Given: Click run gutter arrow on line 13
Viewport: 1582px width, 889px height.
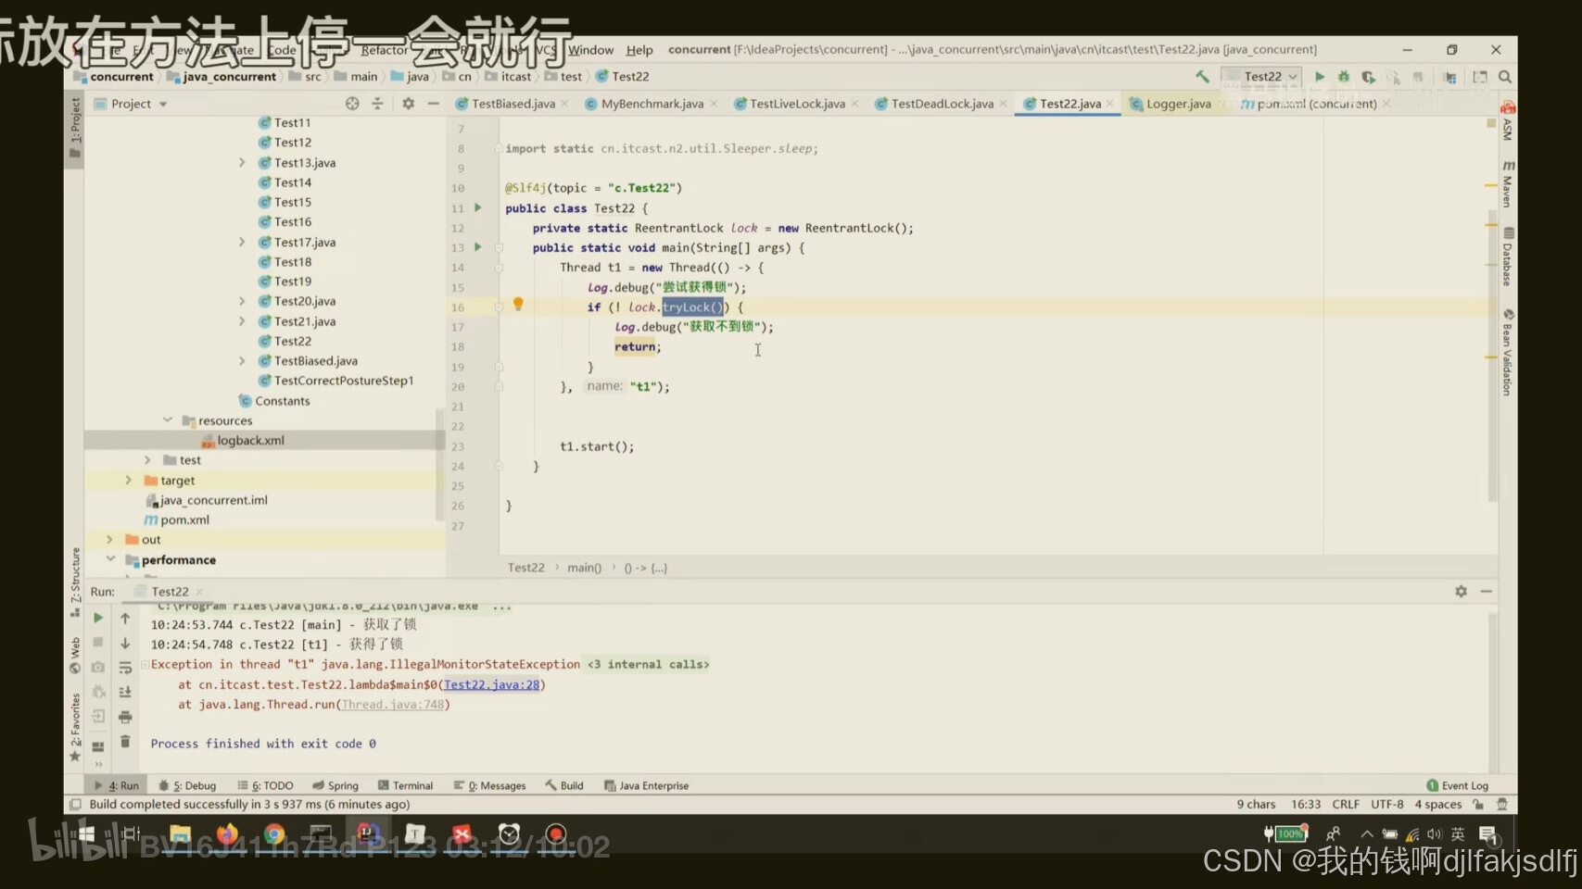Looking at the screenshot, I should 478,247.
